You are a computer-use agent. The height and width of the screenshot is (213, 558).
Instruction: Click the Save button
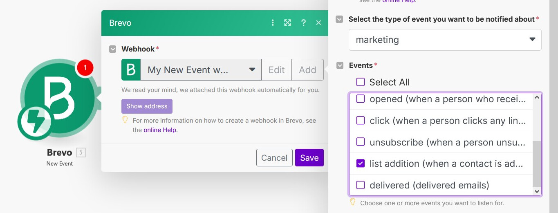[309, 158]
